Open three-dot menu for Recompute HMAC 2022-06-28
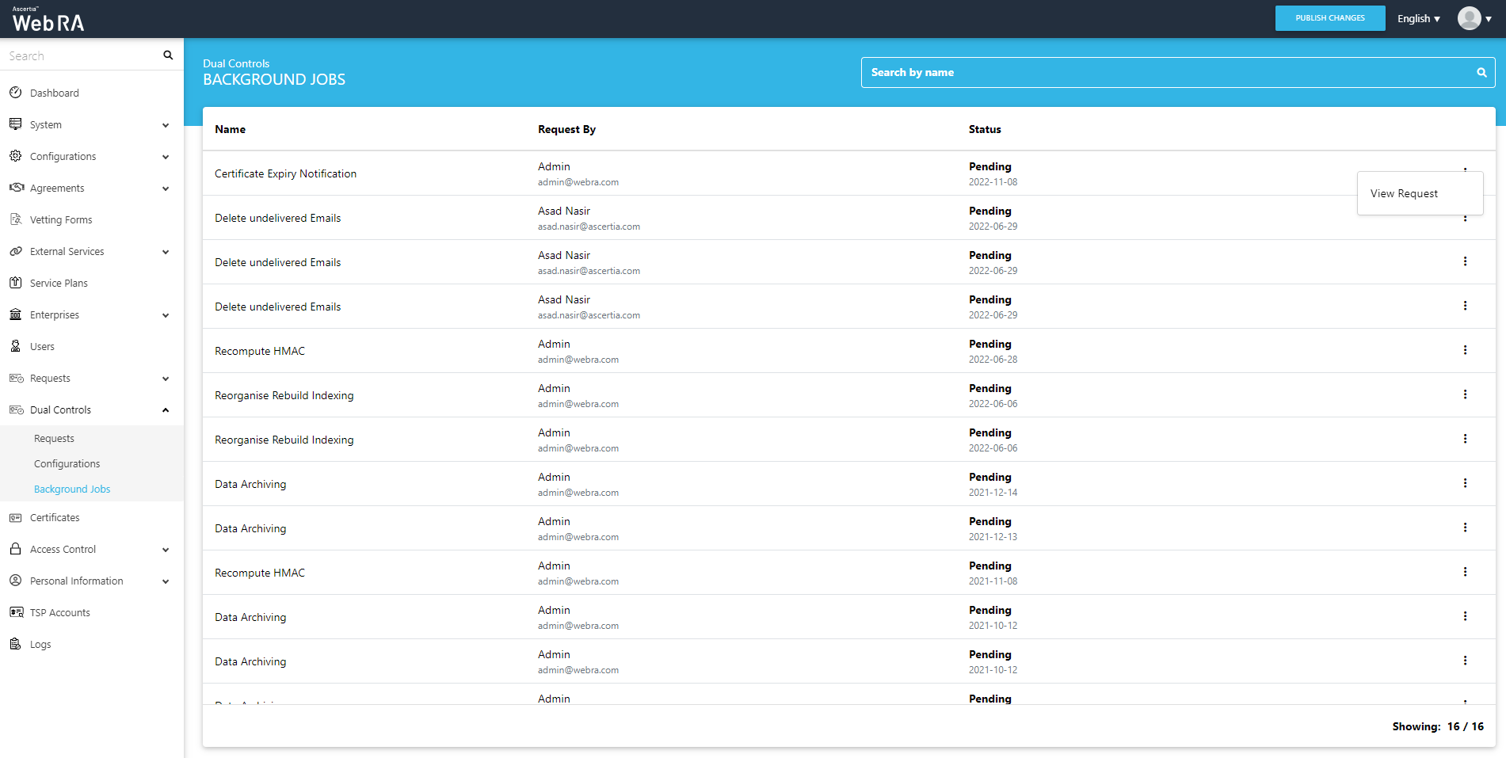Screen dimensions: 1506x758 pyautogui.click(x=1465, y=350)
